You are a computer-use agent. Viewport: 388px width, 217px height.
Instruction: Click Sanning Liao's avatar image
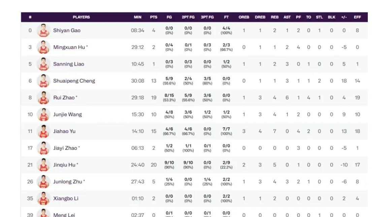click(43, 64)
